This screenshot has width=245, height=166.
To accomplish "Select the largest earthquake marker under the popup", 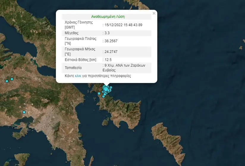I will click(106, 88).
